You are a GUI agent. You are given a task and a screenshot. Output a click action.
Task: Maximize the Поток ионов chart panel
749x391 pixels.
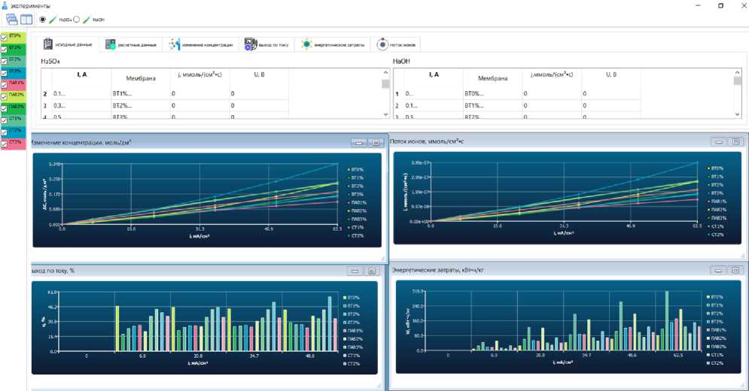point(735,142)
